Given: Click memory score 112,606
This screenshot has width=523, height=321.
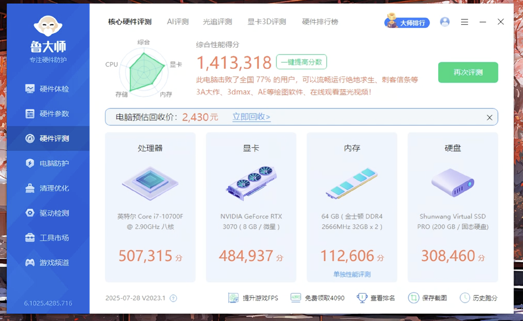Looking at the screenshot, I should pyautogui.click(x=347, y=256).
